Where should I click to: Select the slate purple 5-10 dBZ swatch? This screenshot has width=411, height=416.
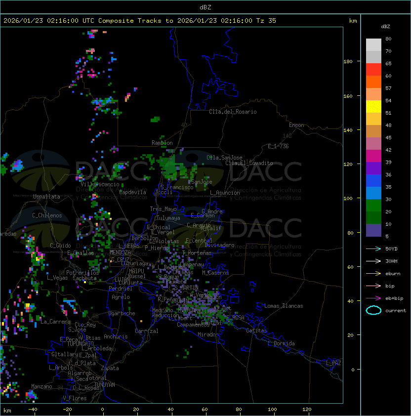(x=373, y=230)
